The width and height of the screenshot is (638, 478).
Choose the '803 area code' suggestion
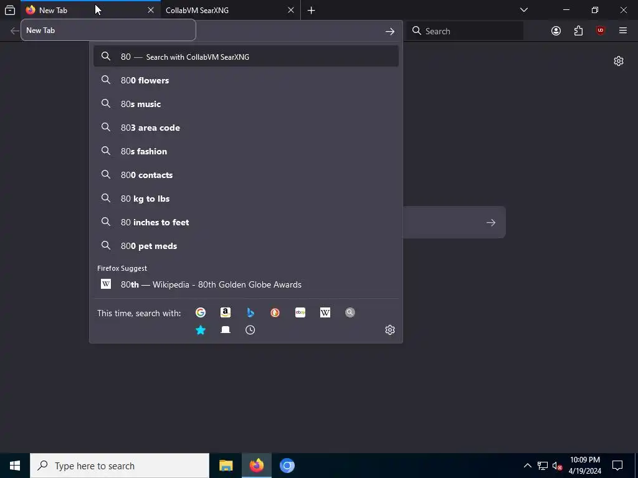point(245,128)
